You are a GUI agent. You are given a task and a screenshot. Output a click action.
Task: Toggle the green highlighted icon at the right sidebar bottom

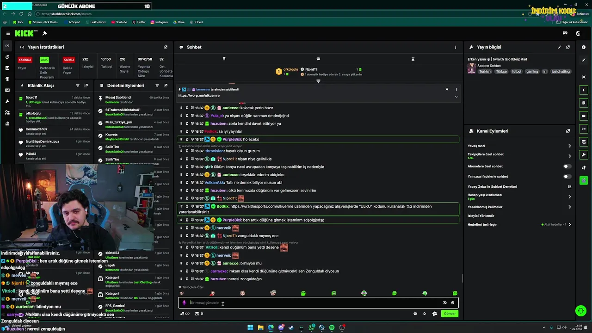584,180
